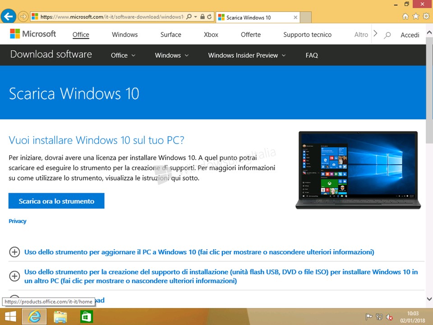Open creazione del supporto di installazione link
This screenshot has height=325, width=433.
tap(221, 276)
